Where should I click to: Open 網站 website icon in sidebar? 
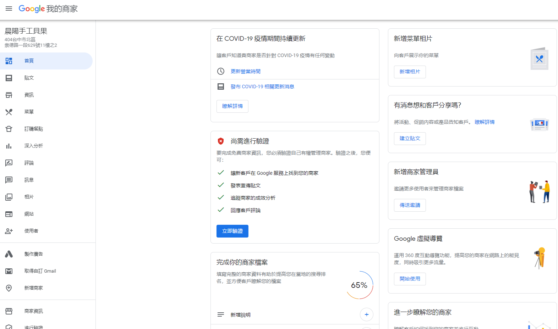tap(9, 214)
